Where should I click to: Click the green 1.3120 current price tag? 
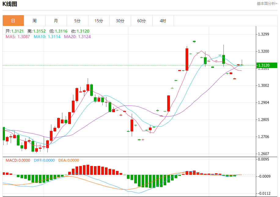[267, 65]
